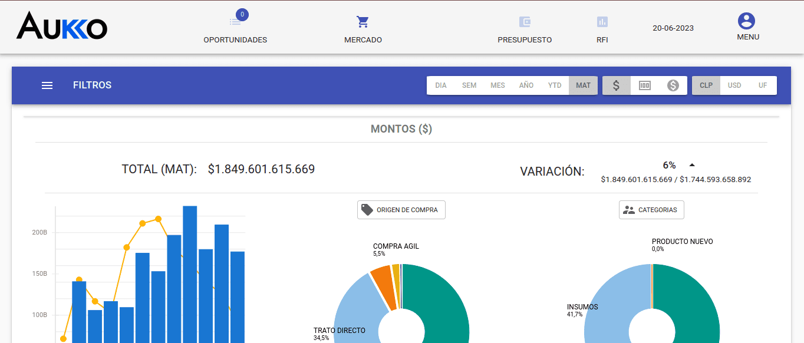Click the 150B axis label

click(x=39, y=273)
